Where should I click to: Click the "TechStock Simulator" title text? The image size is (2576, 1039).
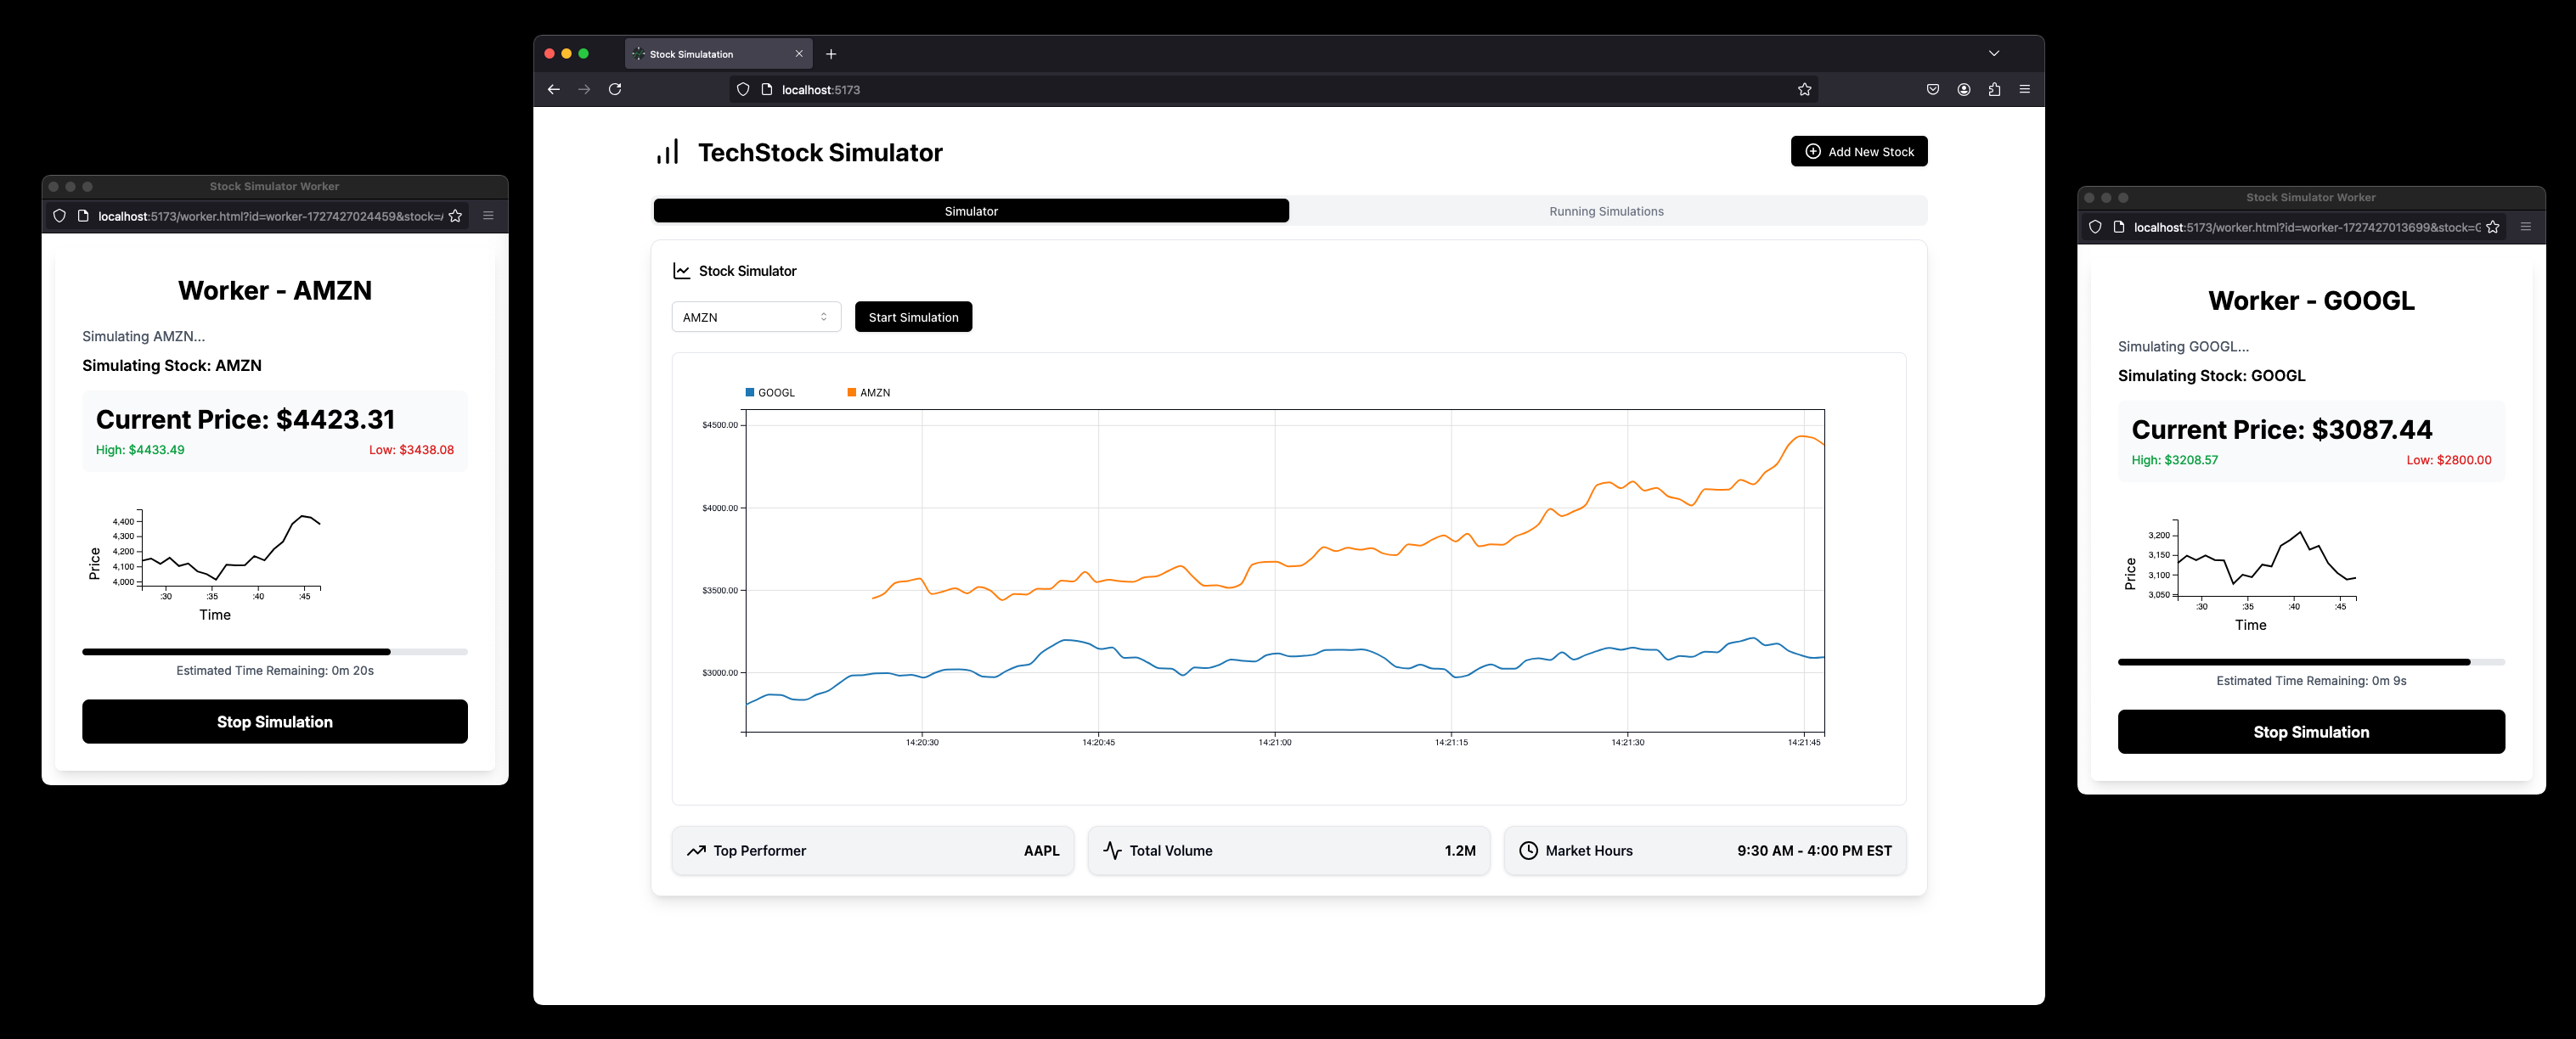pos(820,152)
